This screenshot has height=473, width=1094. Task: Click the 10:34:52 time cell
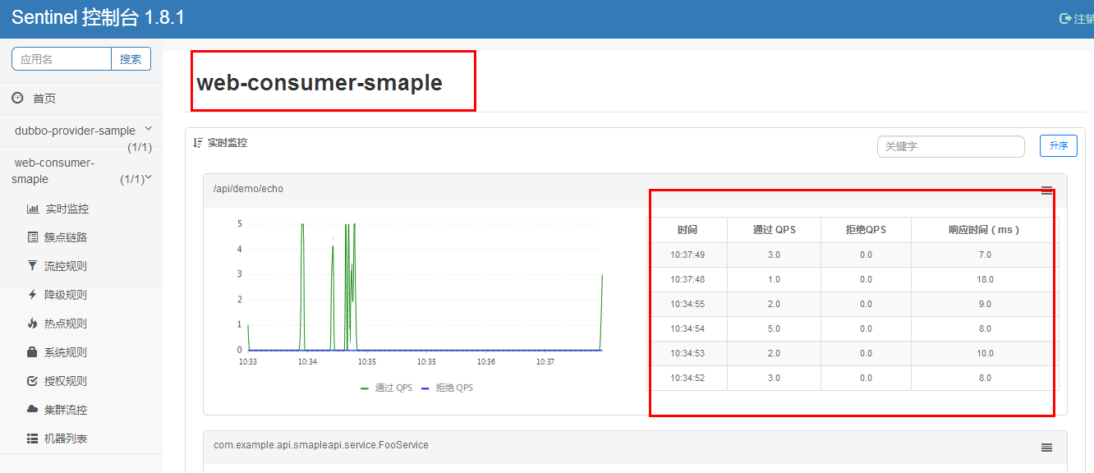coord(687,378)
